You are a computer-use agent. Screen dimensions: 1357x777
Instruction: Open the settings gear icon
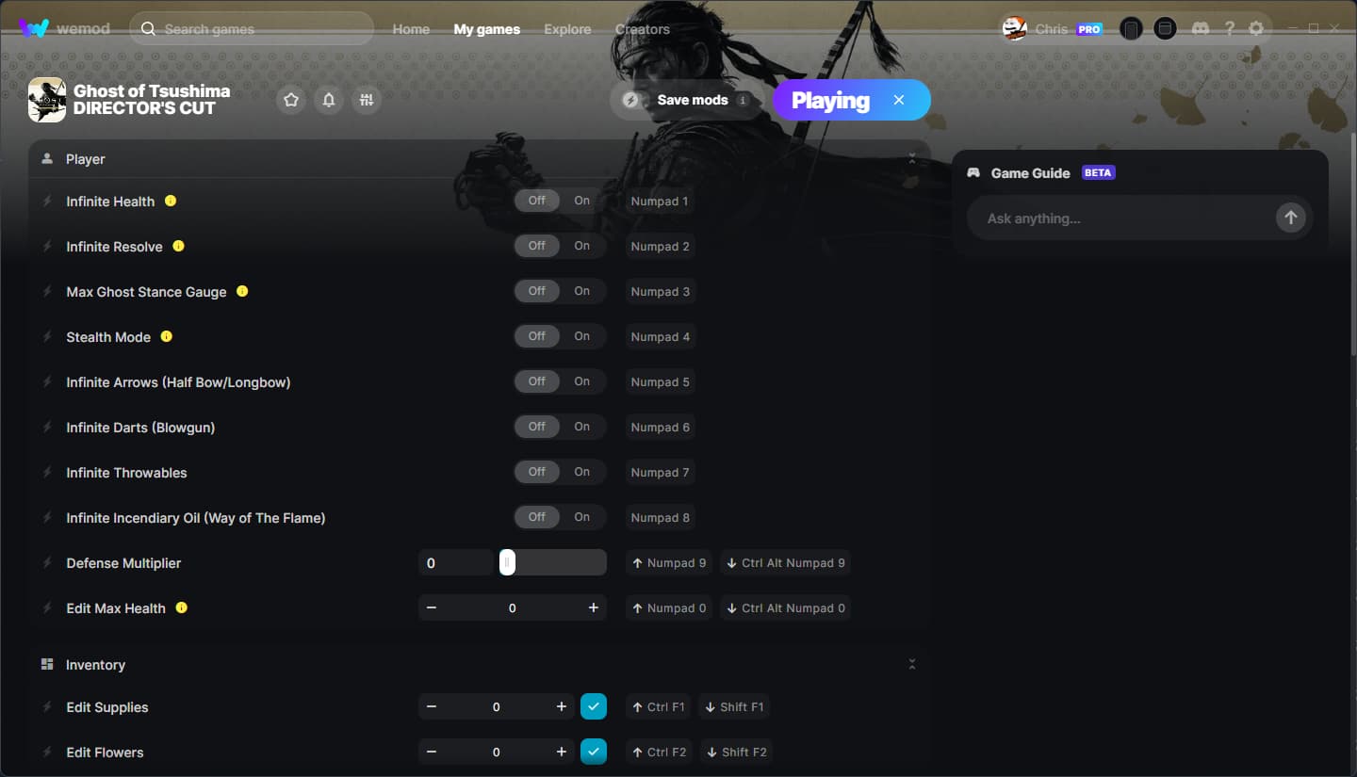(1256, 28)
